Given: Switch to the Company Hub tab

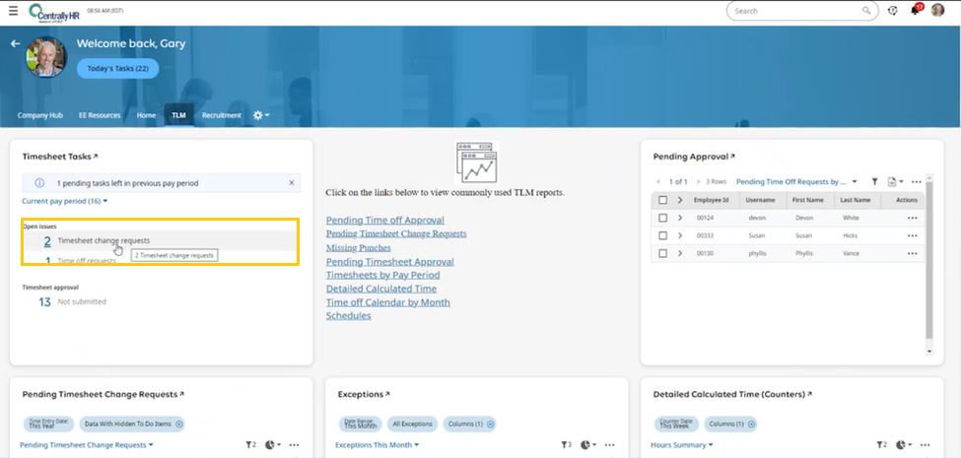Looking at the screenshot, I should point(39,115).
